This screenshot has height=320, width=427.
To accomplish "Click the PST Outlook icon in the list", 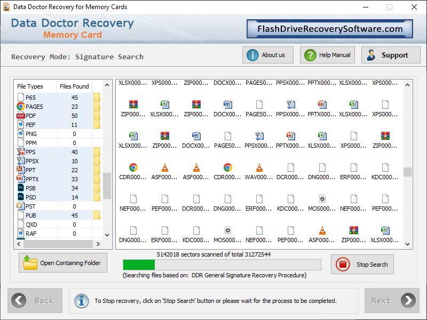I will coord(20,206).
